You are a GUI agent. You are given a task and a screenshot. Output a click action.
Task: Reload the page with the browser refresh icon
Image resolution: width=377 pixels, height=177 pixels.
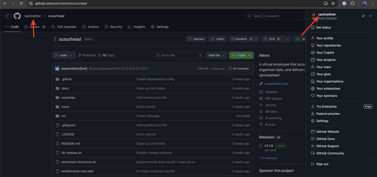pos(21,3)
